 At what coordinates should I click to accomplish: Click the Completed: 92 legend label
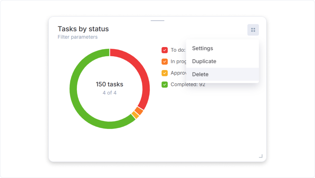[188, 85]
